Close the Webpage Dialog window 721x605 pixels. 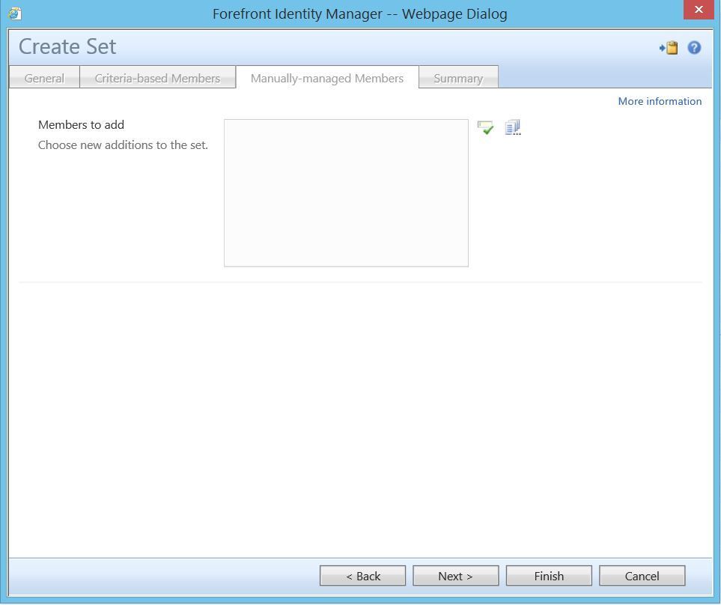coord(699,10)
